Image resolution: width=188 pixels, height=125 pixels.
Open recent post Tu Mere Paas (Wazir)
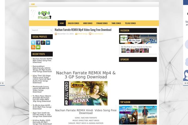[42, 98]
